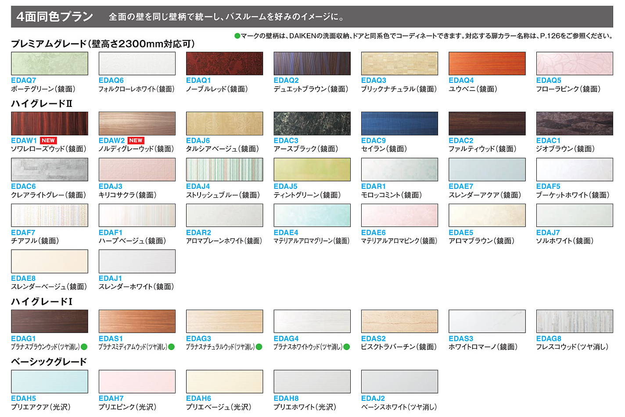Click the EDAC3 アースブラック swatch
The image size is (625, 417).
point(312,124)
